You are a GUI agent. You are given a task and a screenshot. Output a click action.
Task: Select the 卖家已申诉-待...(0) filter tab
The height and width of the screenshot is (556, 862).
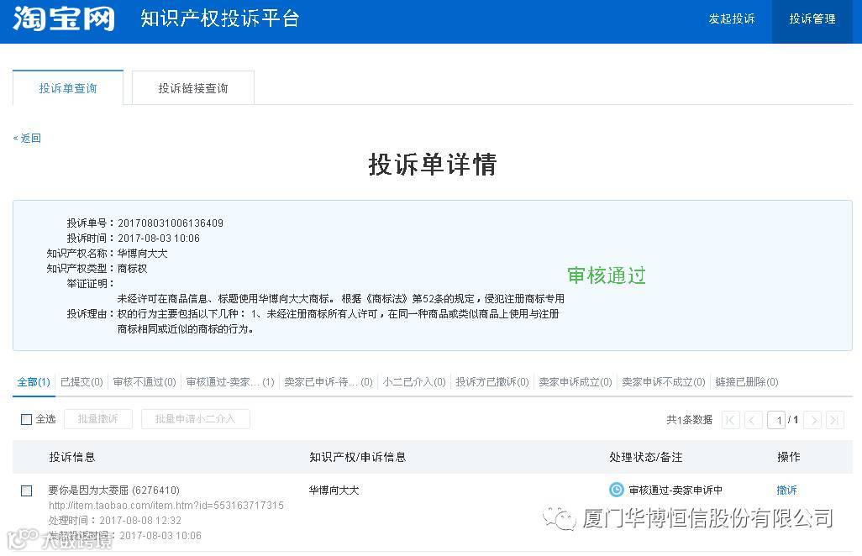point(329,382)
